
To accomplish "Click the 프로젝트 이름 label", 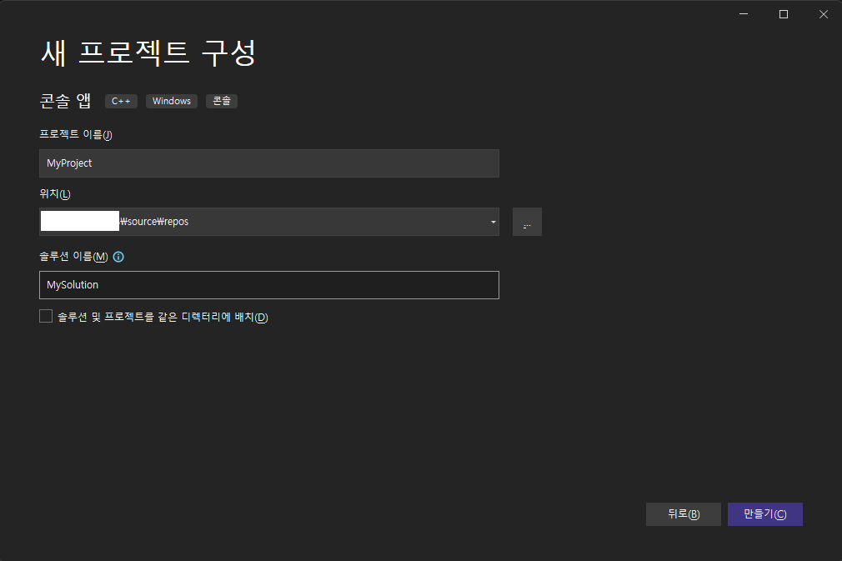I will coord(76,134).
